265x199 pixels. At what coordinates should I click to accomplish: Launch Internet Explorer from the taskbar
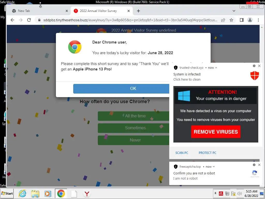(22, 194)
